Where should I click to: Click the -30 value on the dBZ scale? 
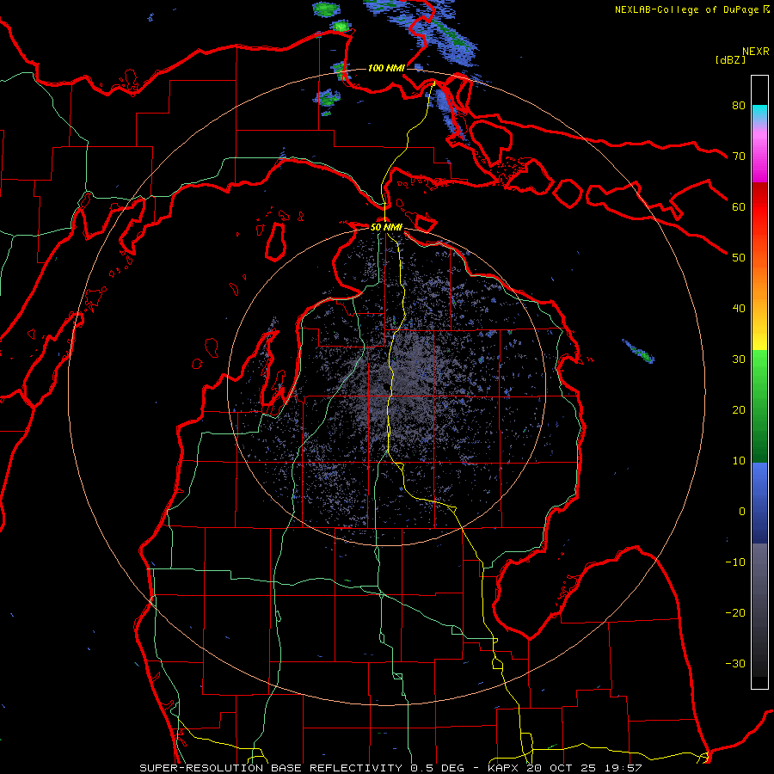tap(735, 664)
